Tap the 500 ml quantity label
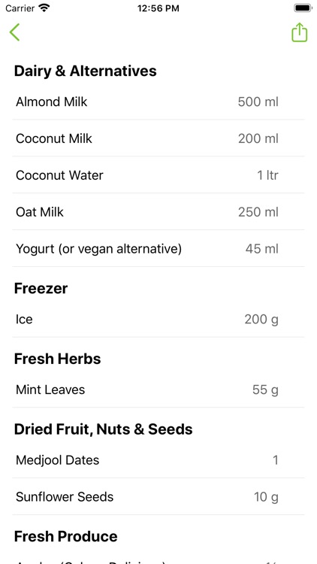Image resolution: width=317 pixels, height=564 pixels. click(258, 102)
